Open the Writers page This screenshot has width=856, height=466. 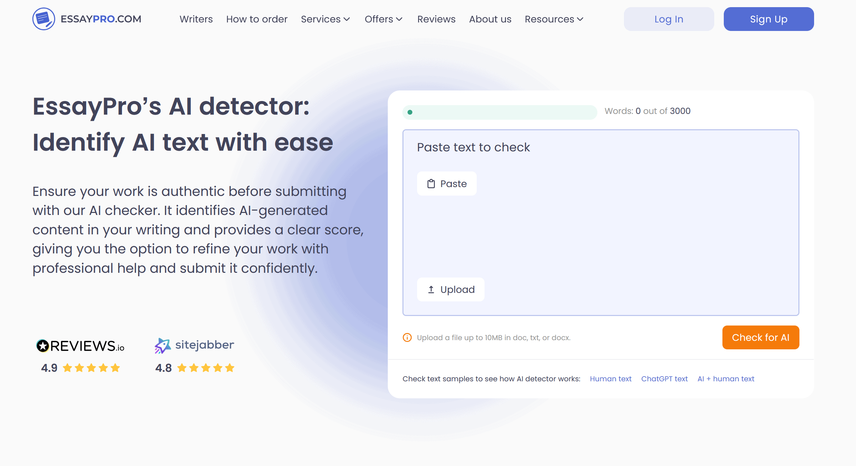196,19
